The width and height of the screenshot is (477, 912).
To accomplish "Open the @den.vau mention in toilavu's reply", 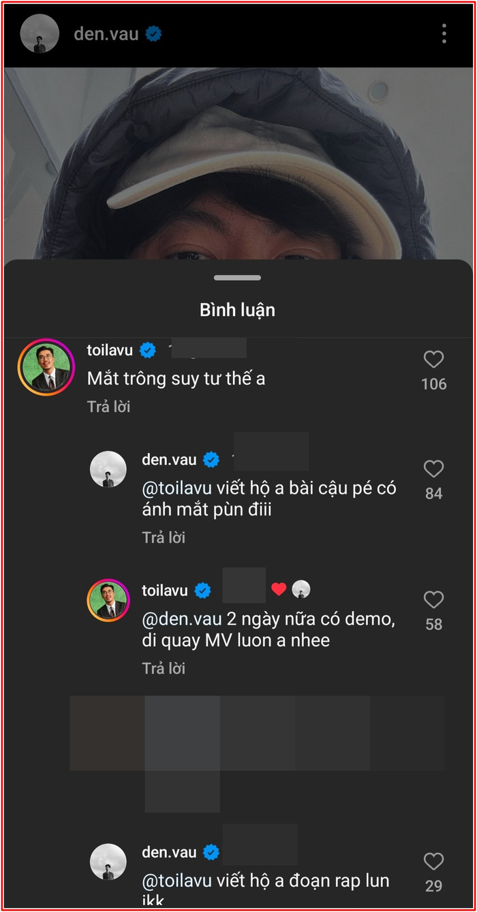I will coord(182,620).
